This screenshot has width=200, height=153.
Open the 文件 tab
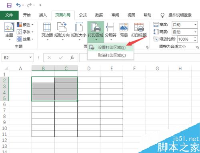9,15
